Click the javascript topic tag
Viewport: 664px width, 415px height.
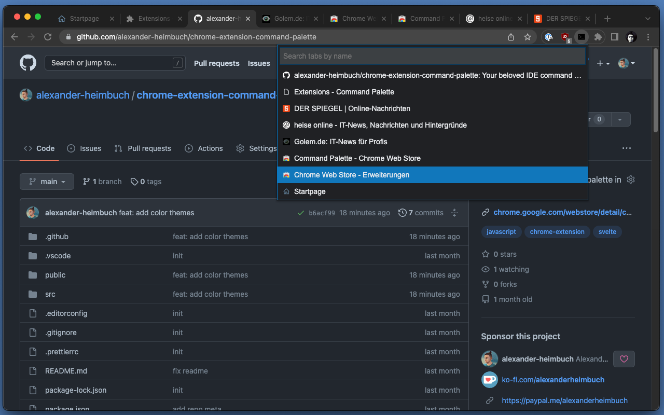click(501, 232)
